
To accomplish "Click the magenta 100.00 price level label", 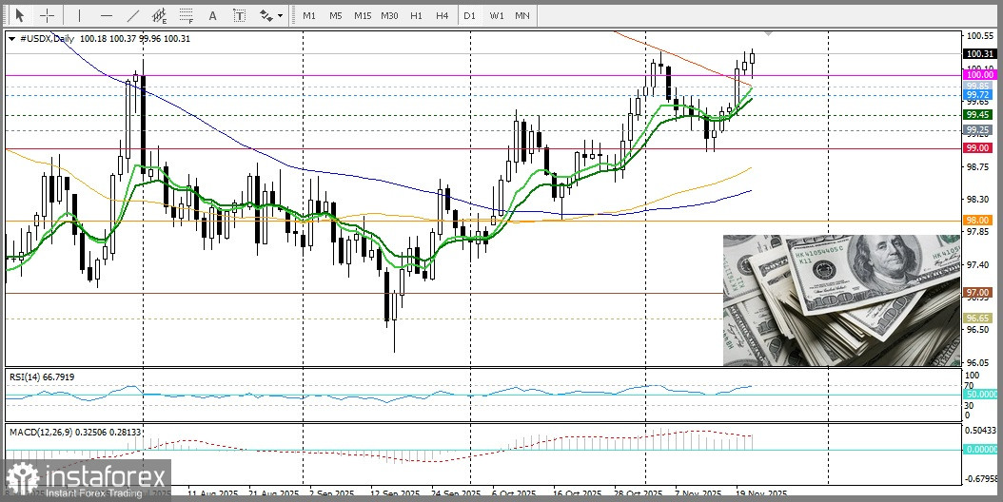I will tap(979, 74).
